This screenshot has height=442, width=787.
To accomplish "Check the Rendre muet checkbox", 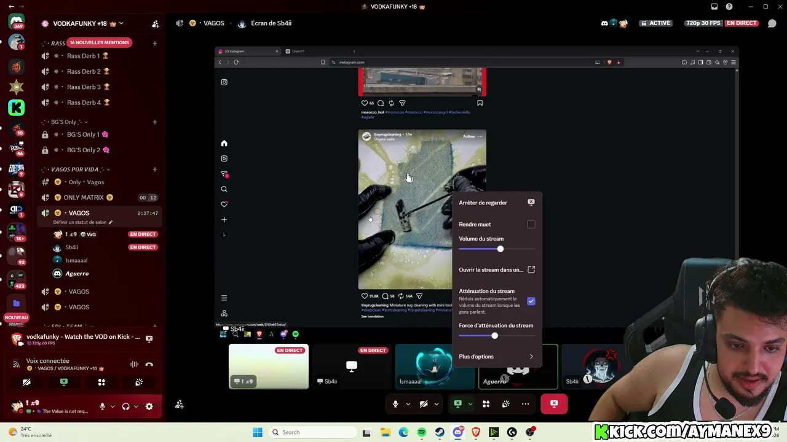I will [531, 225].
